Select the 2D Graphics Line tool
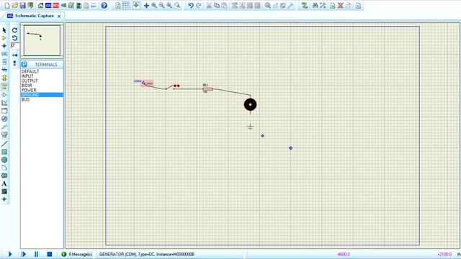The width and height of the screenshot is (461, 259). pyautogui.click(x=4, y=144)
